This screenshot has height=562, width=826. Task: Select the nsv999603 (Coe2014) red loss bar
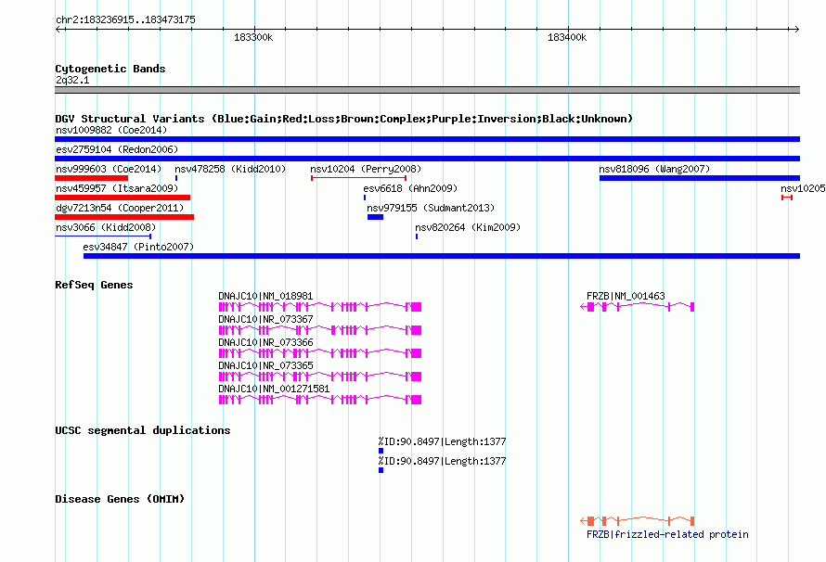[91, 178]
